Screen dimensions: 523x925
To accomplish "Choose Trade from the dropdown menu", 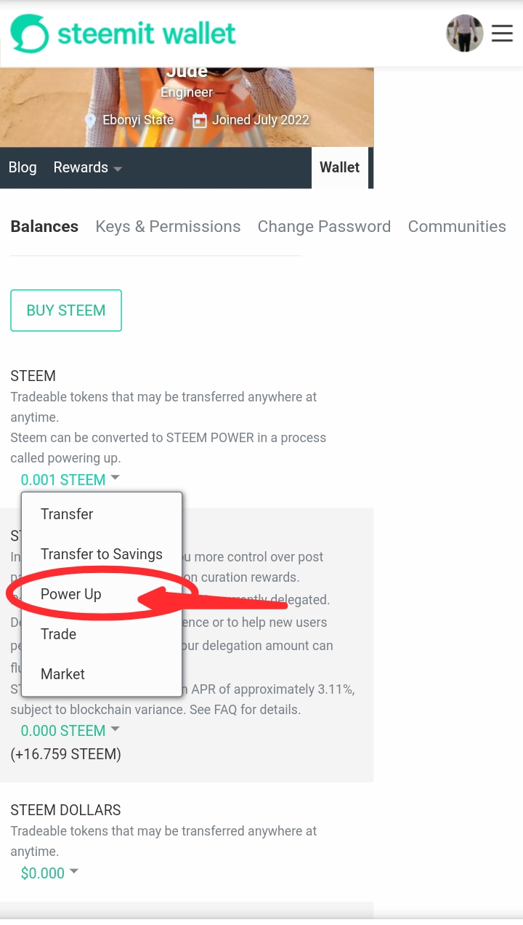I will 58,634.
